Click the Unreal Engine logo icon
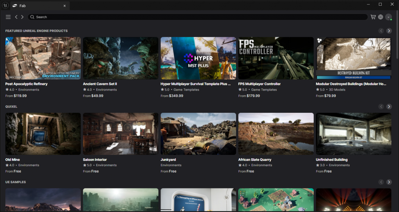 (x=5, y=5)
